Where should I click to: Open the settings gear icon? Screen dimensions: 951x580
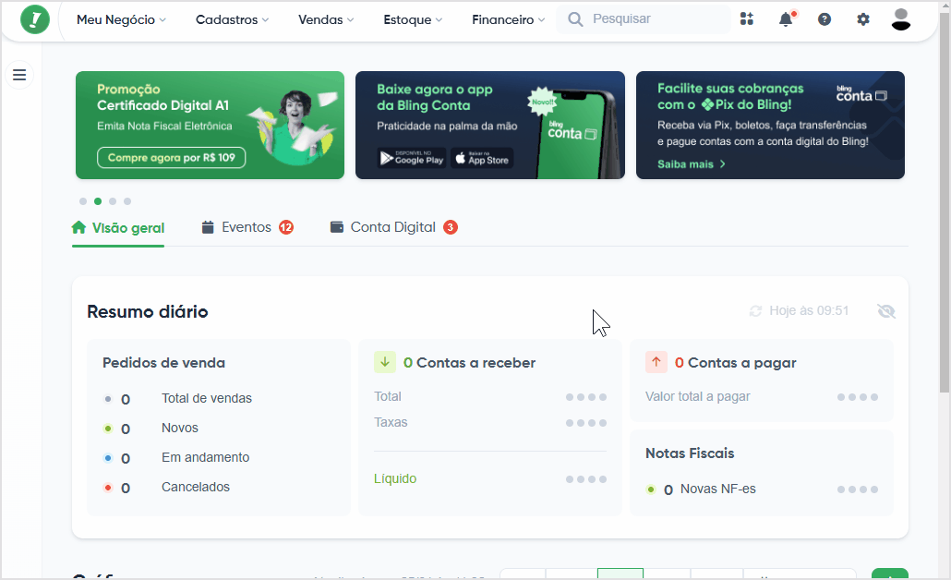tap(863, 19)
